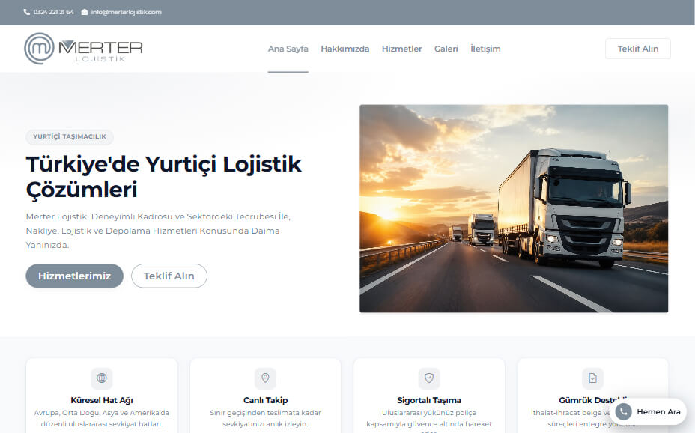This screenshot has width=695, height=433.
Task: Call phone number 0324 221 21 64
Action: pos(54,12)
